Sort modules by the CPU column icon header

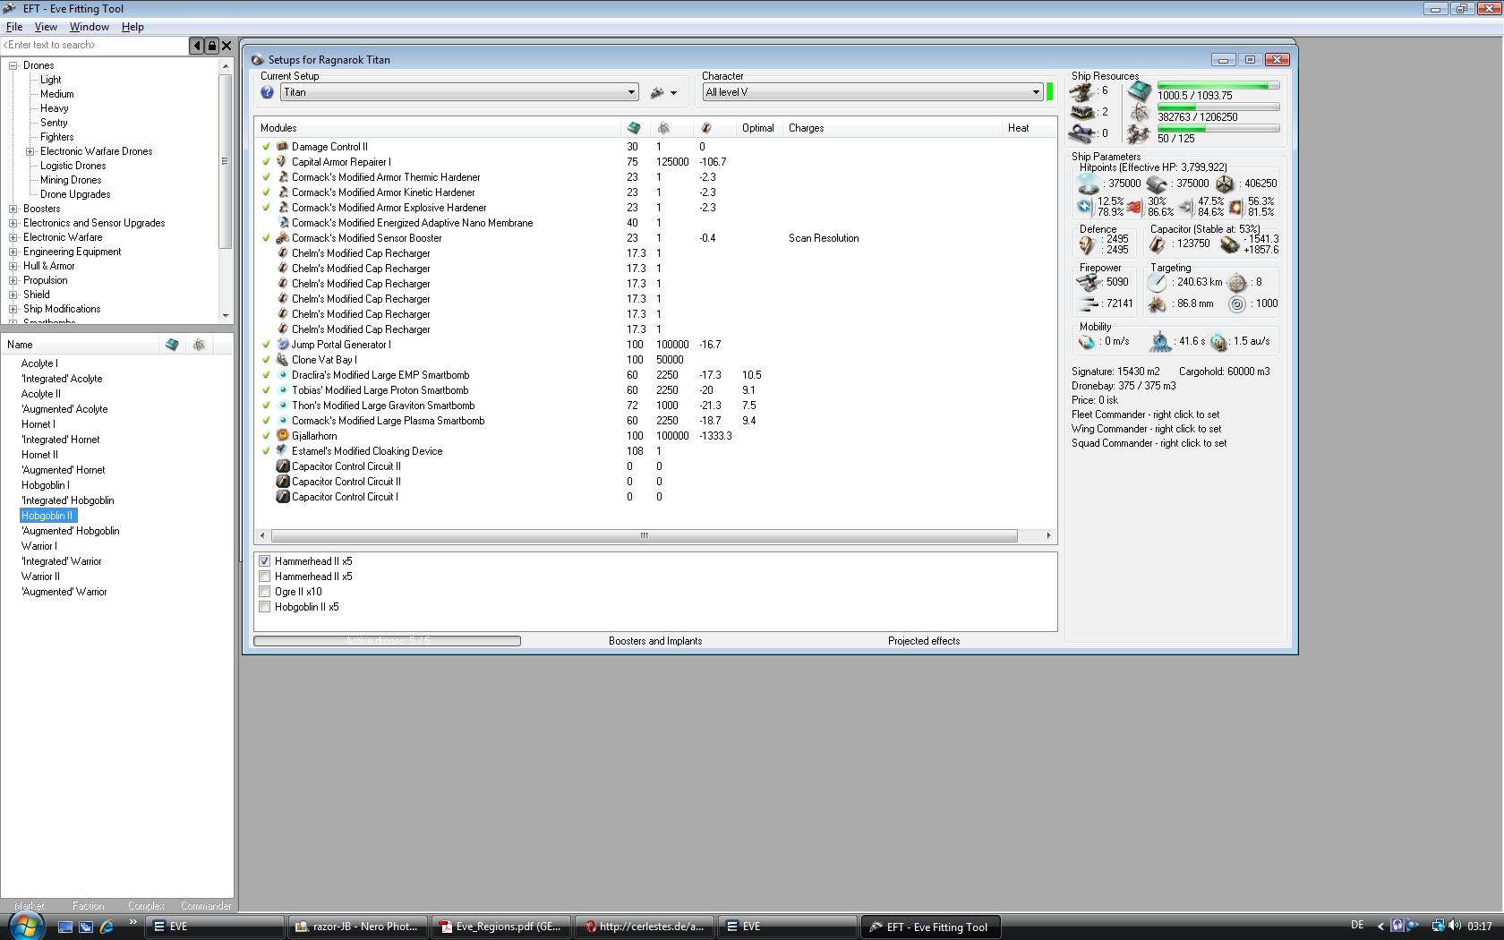(x=634, y=128)
